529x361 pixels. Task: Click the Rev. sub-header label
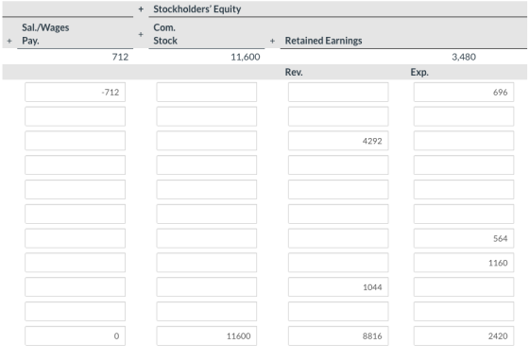pyautogui.click(x=294, y=72)
